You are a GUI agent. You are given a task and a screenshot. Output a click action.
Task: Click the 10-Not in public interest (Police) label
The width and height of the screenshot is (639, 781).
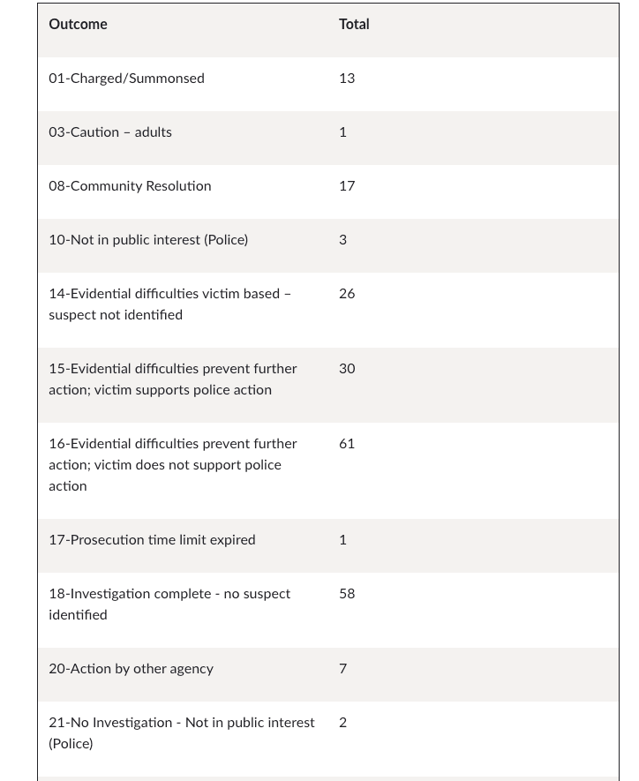click(x=148, y=240)
